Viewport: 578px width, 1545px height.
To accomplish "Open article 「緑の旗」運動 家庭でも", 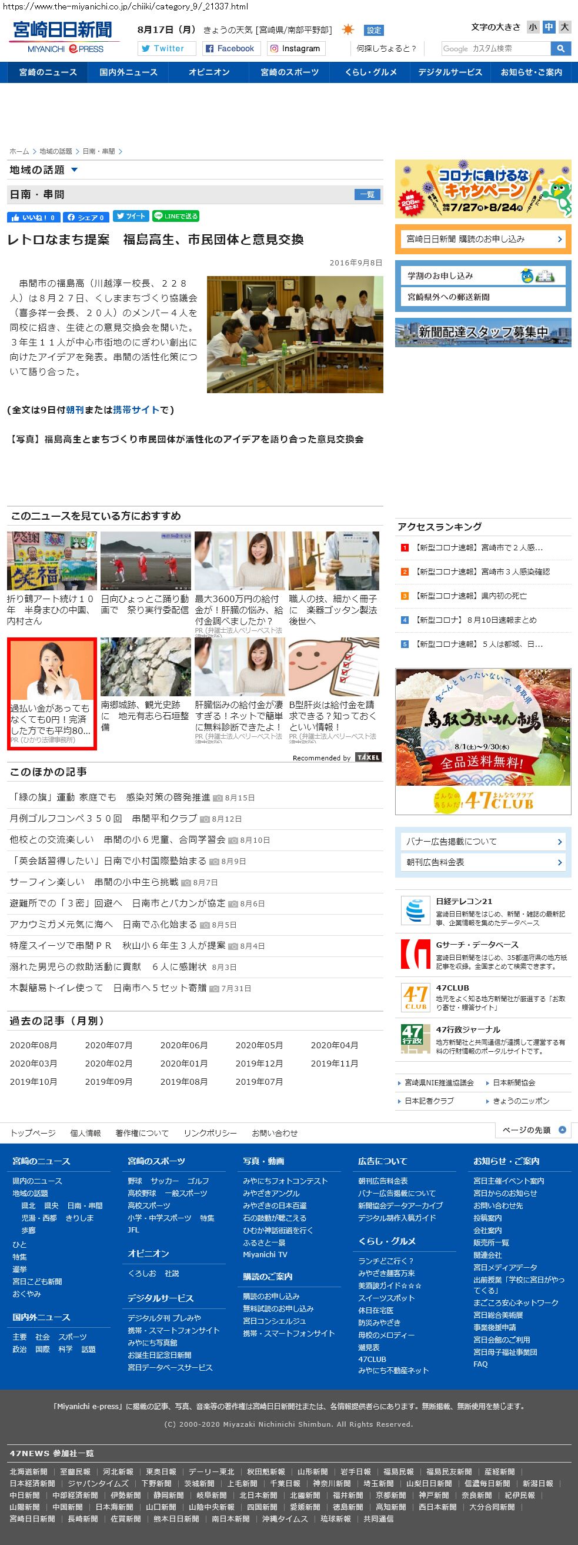I will [x=109, y=797].
